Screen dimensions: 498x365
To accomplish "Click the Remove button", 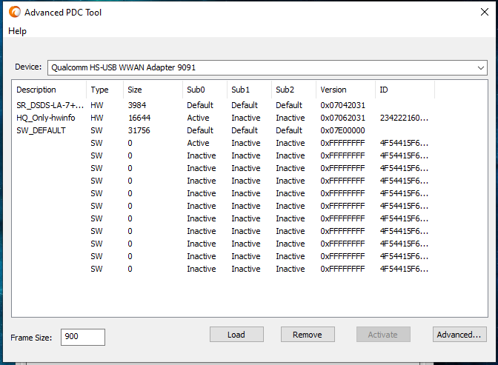I will pos(308,335).
